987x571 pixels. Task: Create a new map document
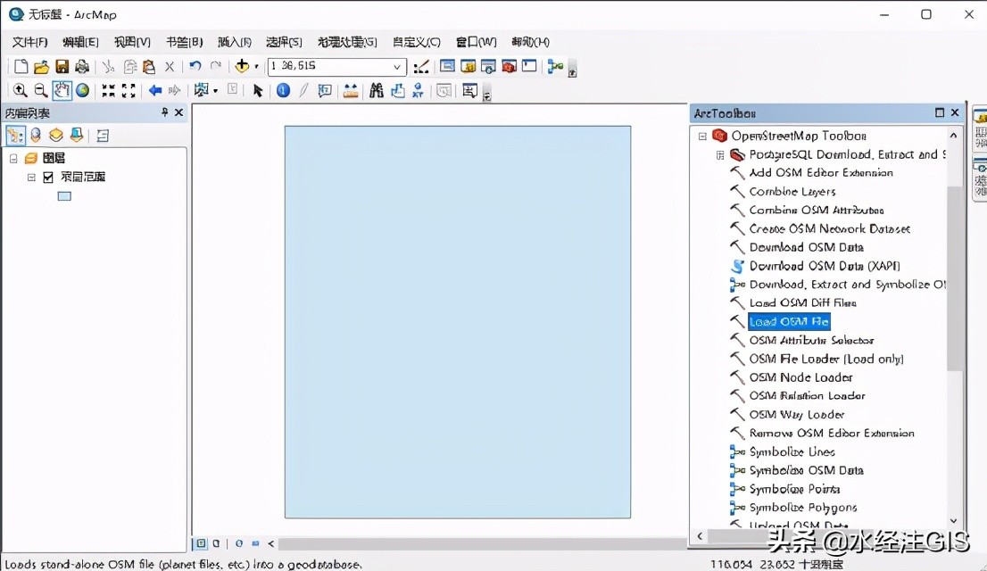click(x=21, y=66)
